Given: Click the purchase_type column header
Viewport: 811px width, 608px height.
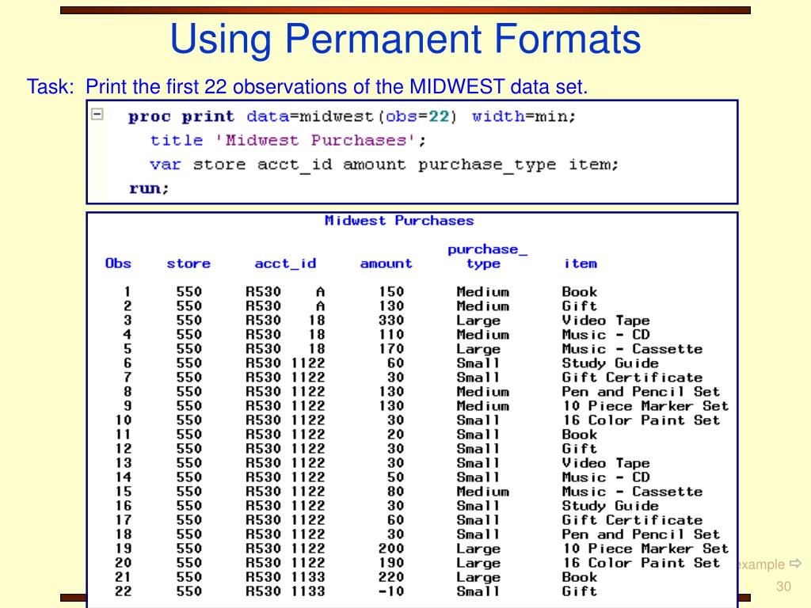Looking at the screenshot, I should pos(487,256).
